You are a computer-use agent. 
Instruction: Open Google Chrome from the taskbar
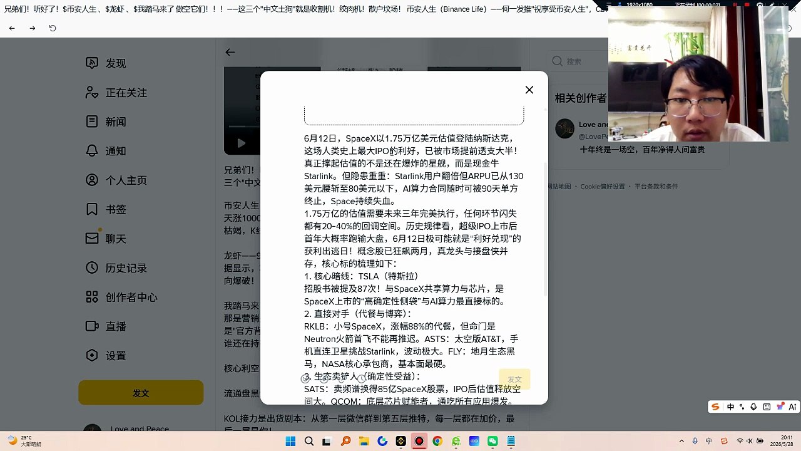point(437,442)
